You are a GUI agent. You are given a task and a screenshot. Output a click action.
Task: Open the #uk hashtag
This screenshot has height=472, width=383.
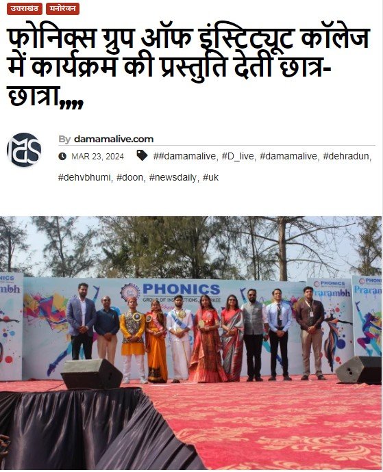[x=210, y=177]
